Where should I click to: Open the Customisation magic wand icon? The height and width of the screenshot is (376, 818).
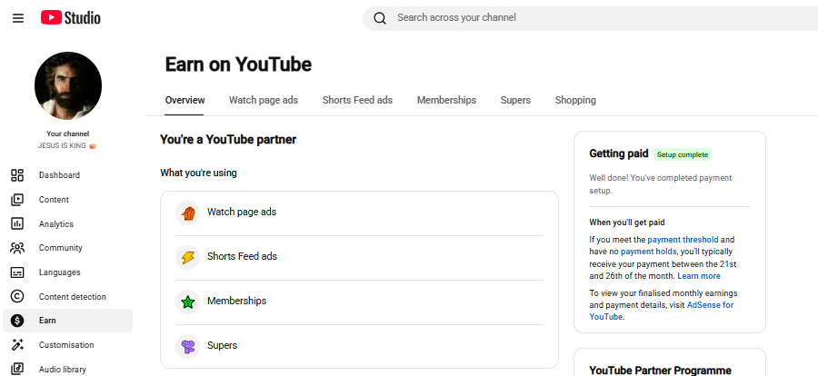(17, 345)
